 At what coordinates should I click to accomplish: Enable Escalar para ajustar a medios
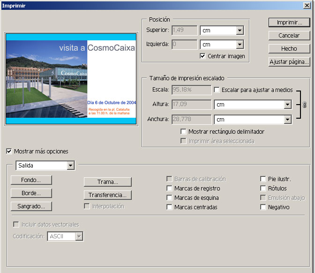click(217, 90)
